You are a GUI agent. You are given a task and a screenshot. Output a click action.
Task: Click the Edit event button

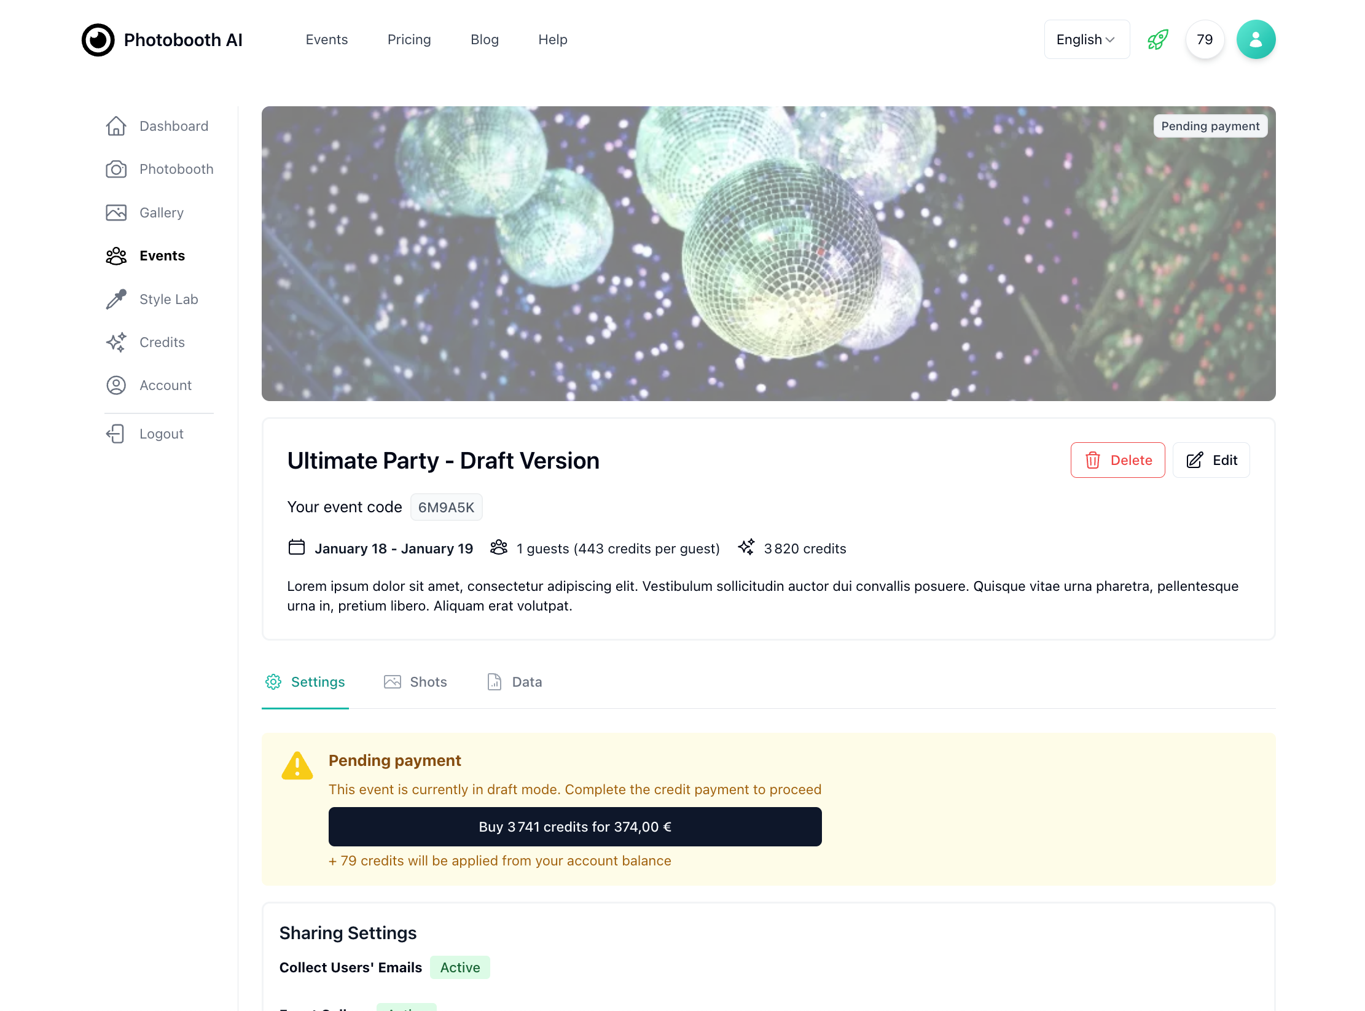click(1212, 460)
